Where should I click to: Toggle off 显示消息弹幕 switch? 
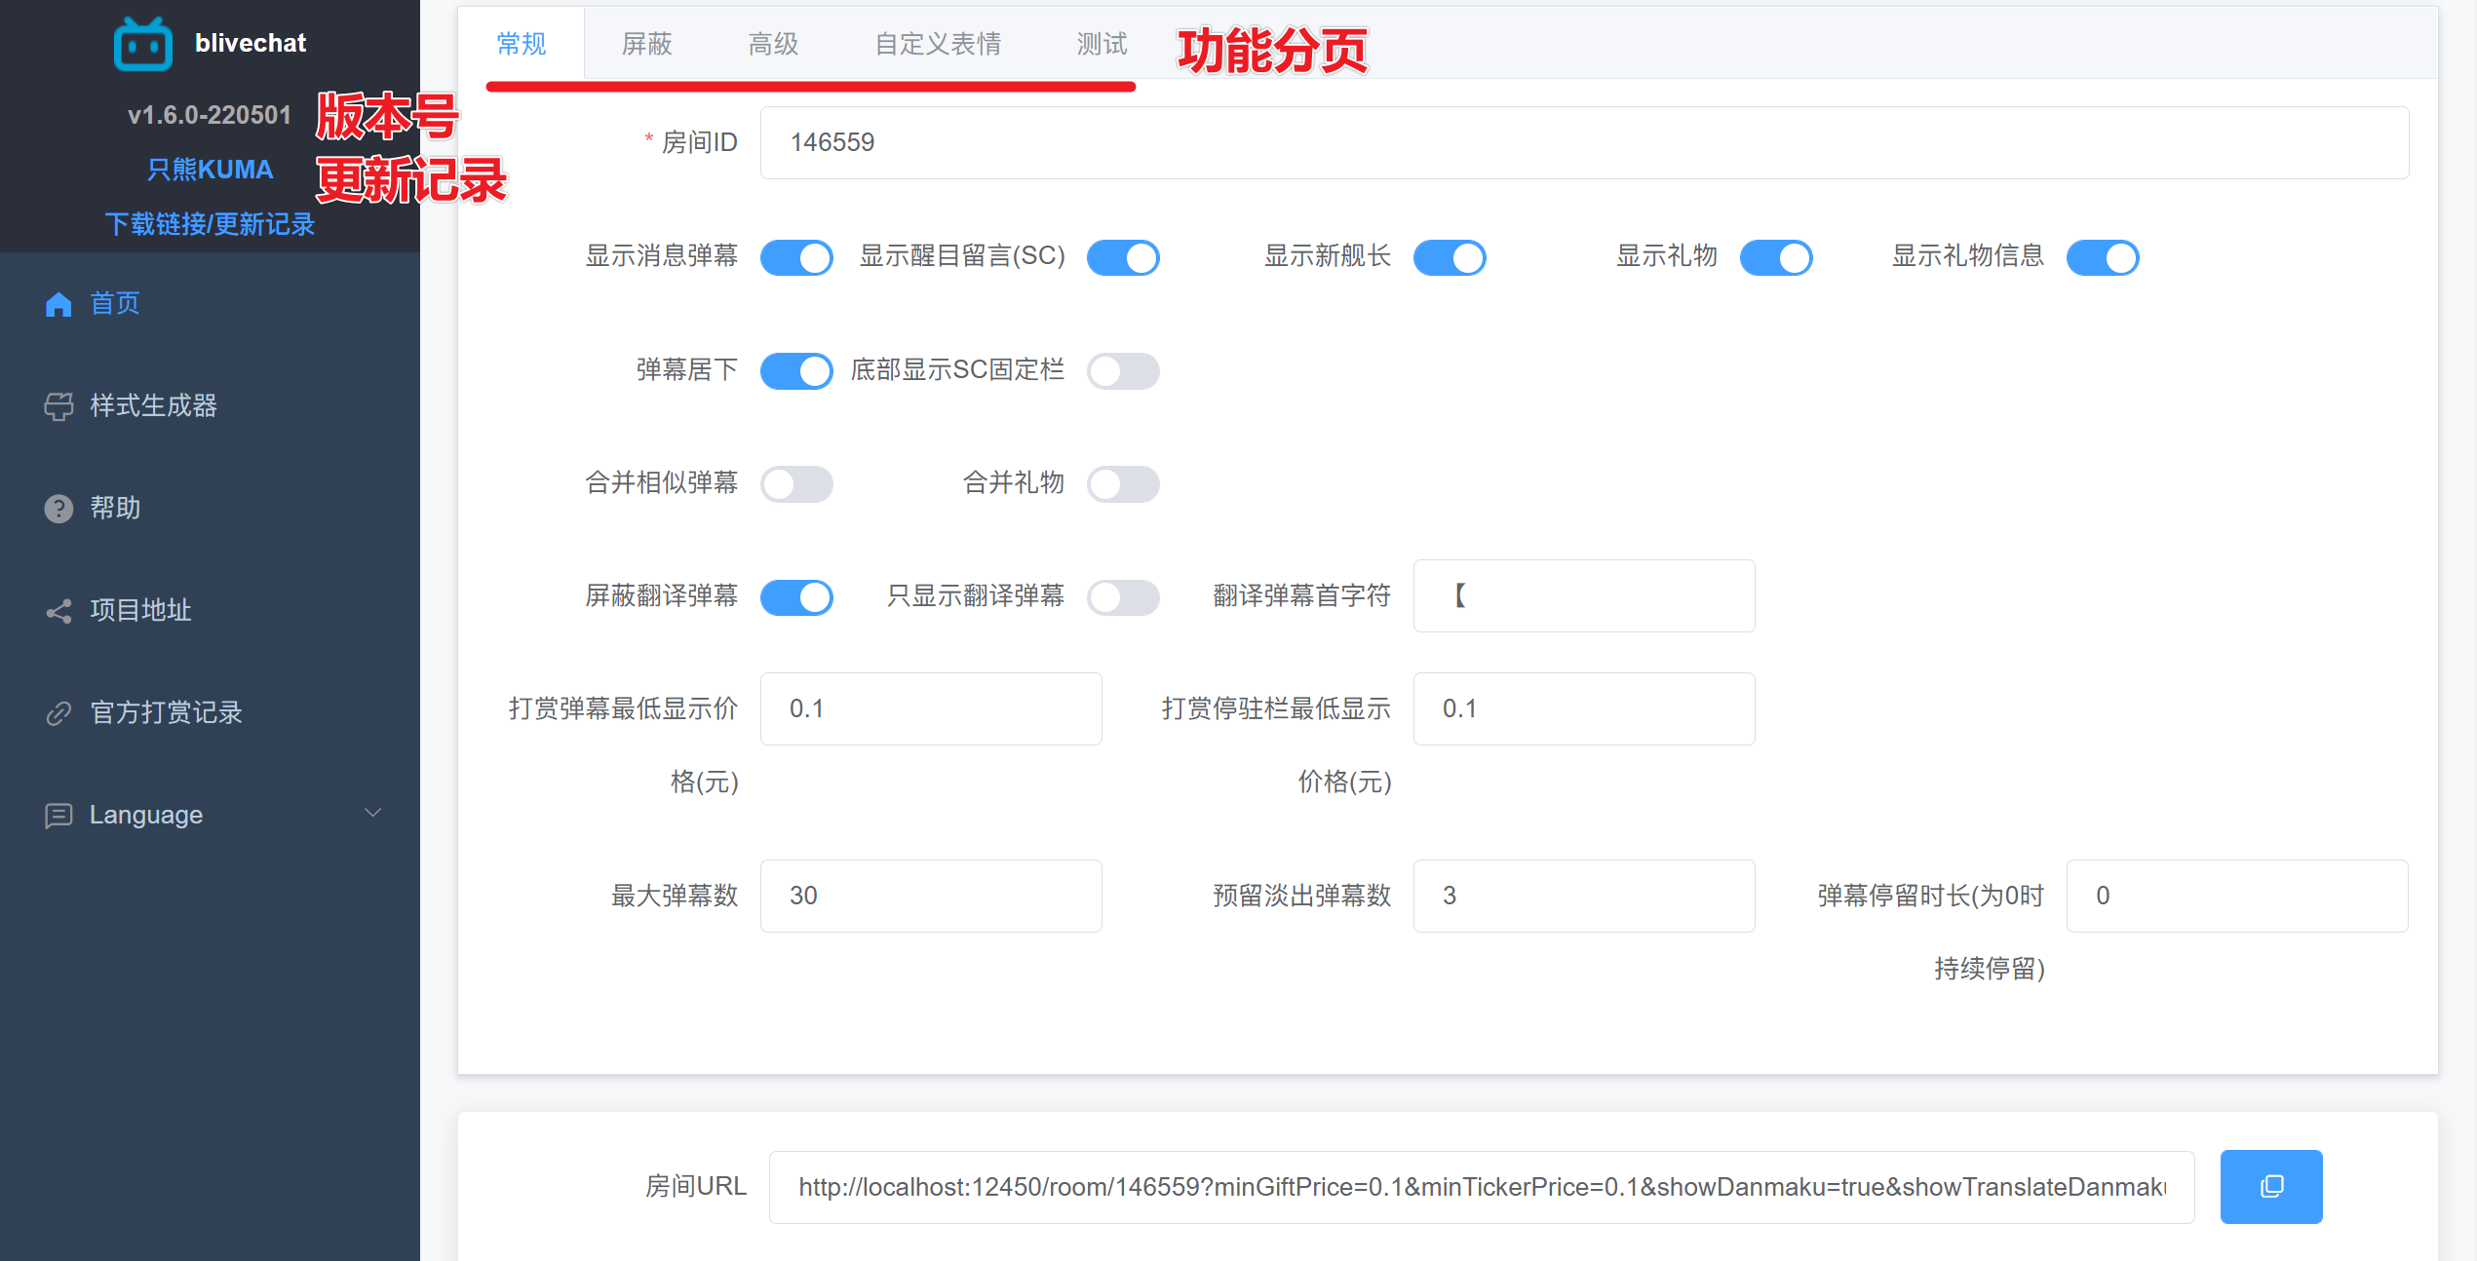796,258
